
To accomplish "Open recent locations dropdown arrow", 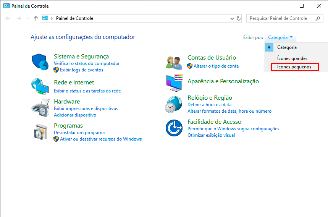I will pos(28,18).
